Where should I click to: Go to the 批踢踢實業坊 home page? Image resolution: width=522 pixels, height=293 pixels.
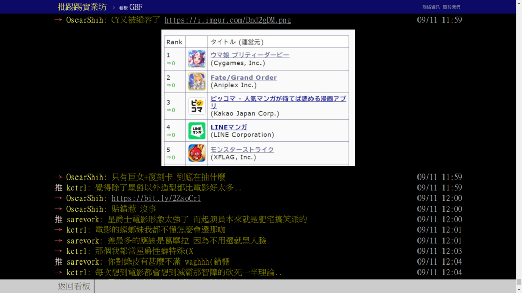82,7
